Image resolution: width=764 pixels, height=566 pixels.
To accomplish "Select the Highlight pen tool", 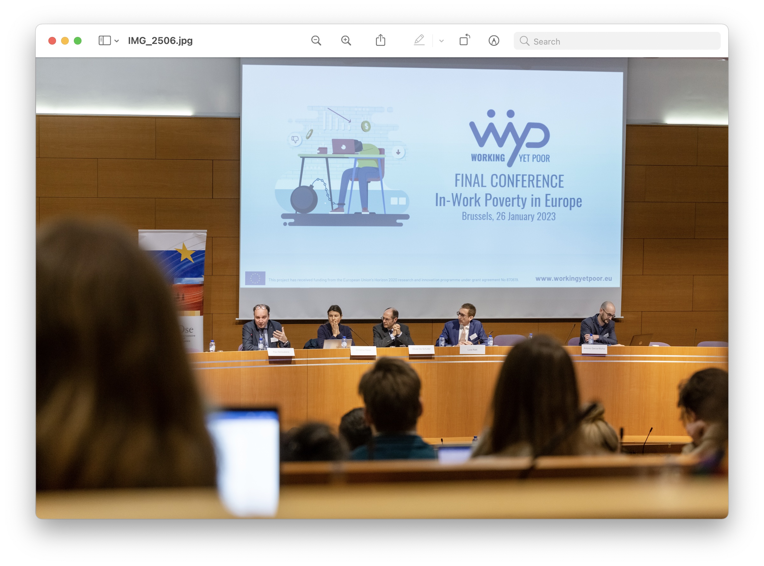I will pyautogui.click(x=419, y=40).
